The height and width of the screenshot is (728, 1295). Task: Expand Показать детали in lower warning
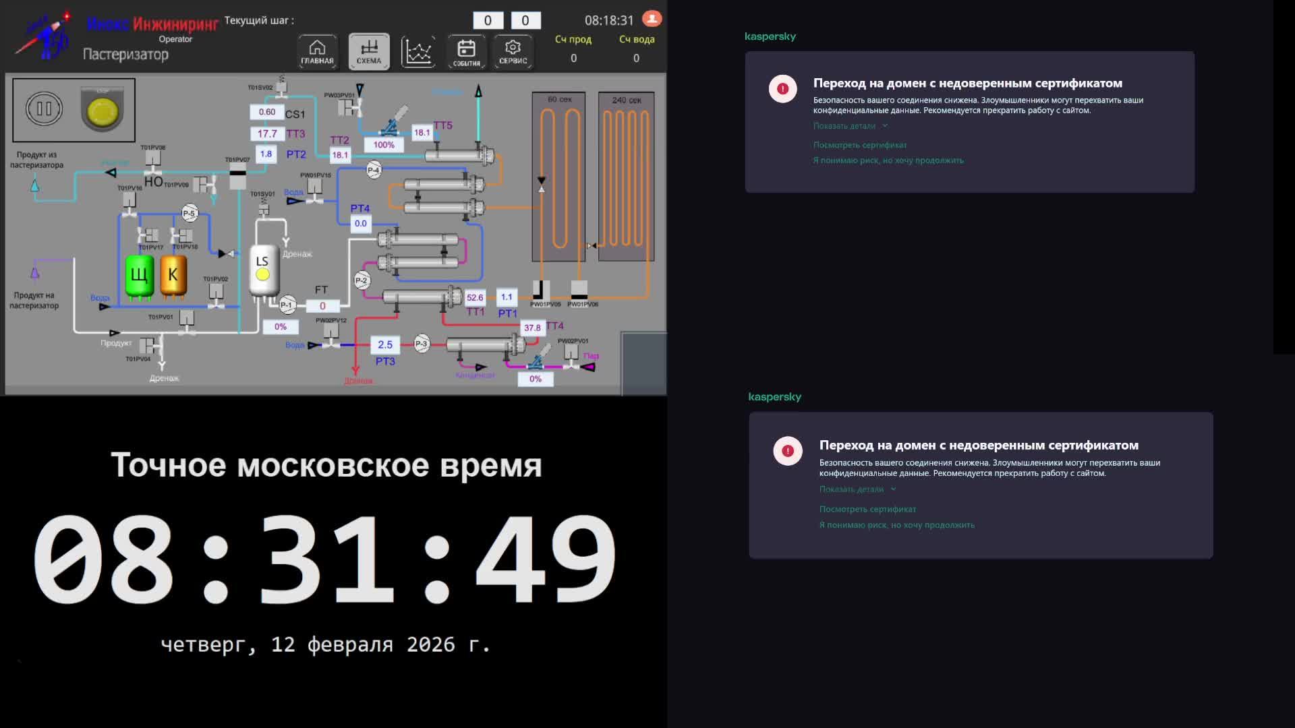coord(857,489)
